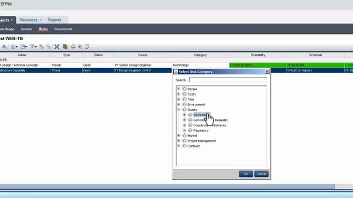This screenshot has height=198, width=353.
Task: Click the Contract category icon
Action: (x=184, y=146)
